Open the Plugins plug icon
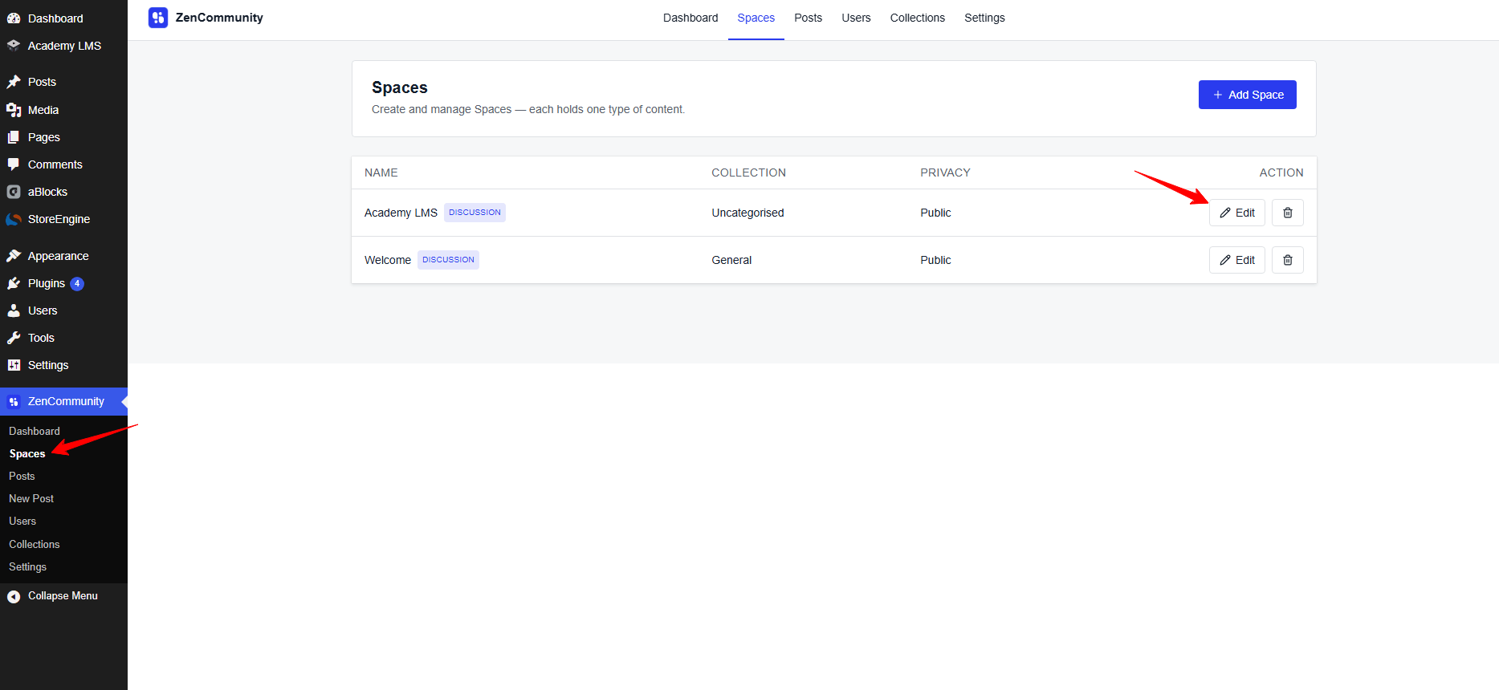The width and height of the screenshot is (1499, 690). (x=14, y=283)
